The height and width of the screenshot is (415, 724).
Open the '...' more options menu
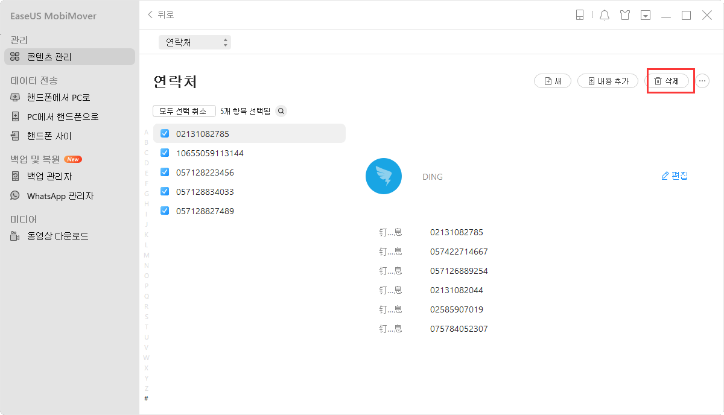coord(702,80)
